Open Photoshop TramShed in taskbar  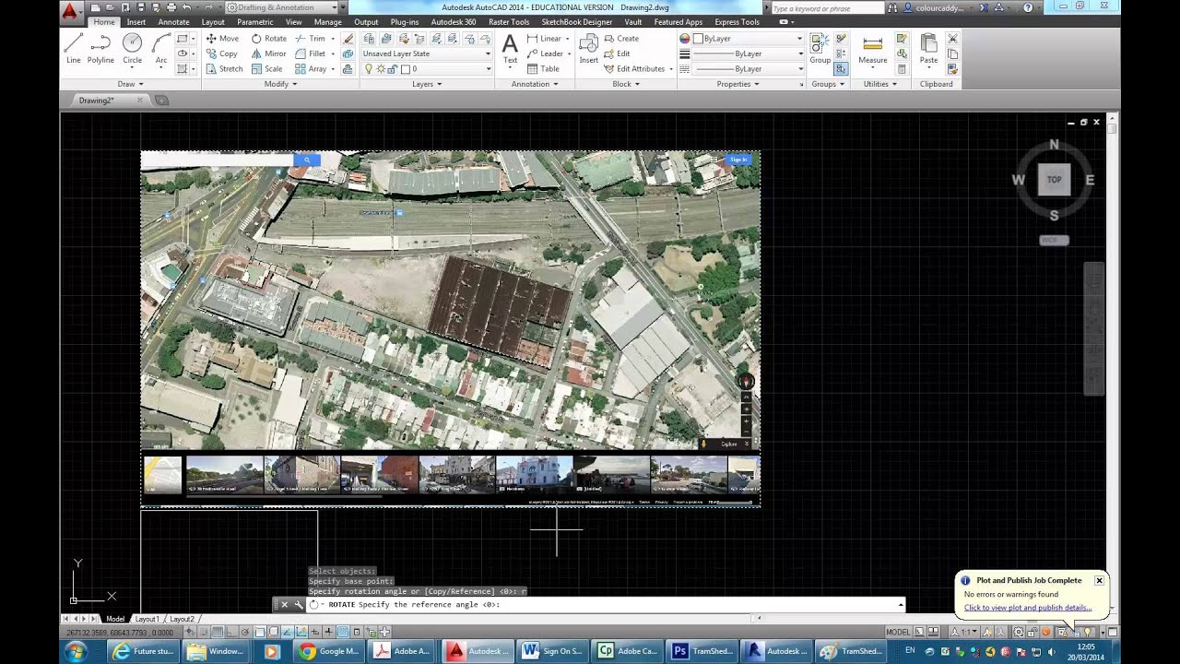point(702,651)
